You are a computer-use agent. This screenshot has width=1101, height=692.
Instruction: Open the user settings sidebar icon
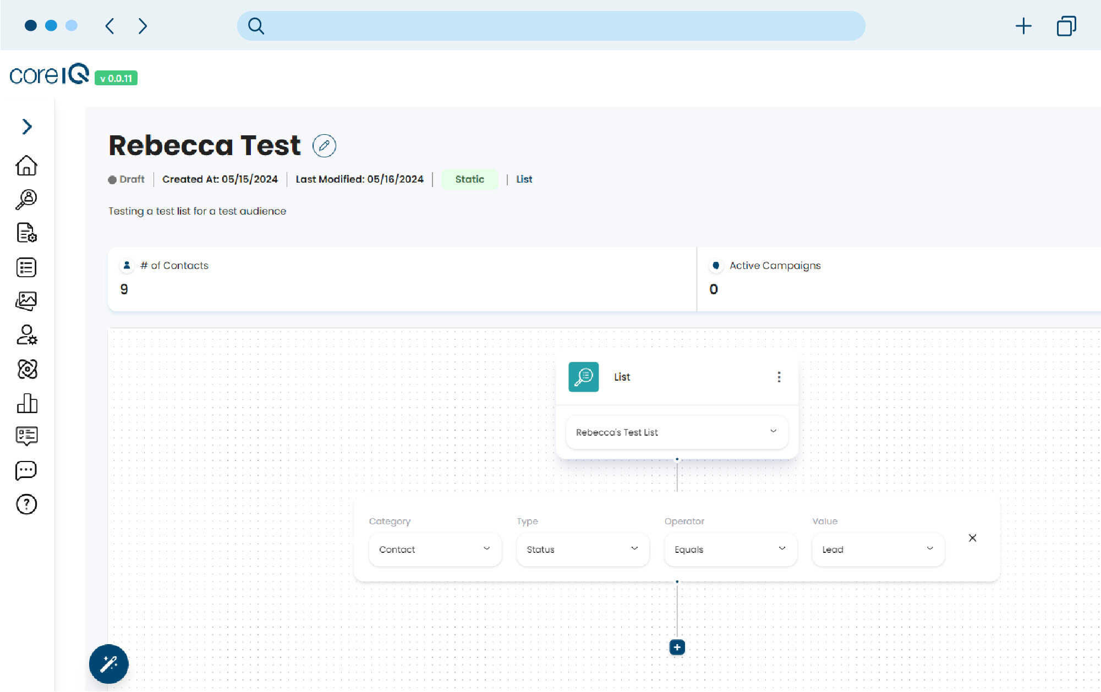click(26, 335)
